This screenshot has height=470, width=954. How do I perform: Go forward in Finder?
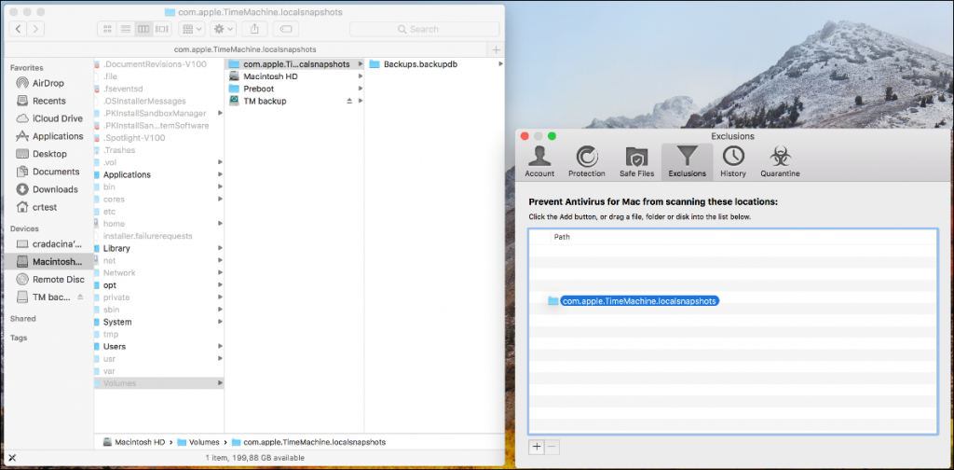(36, 29)
